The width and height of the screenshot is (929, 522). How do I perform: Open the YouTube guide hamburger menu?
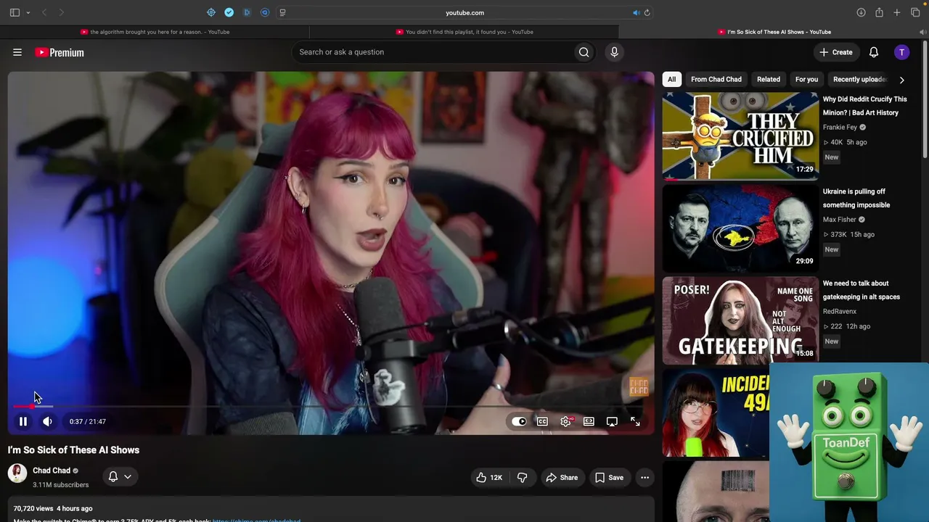(x=17, y=52)
